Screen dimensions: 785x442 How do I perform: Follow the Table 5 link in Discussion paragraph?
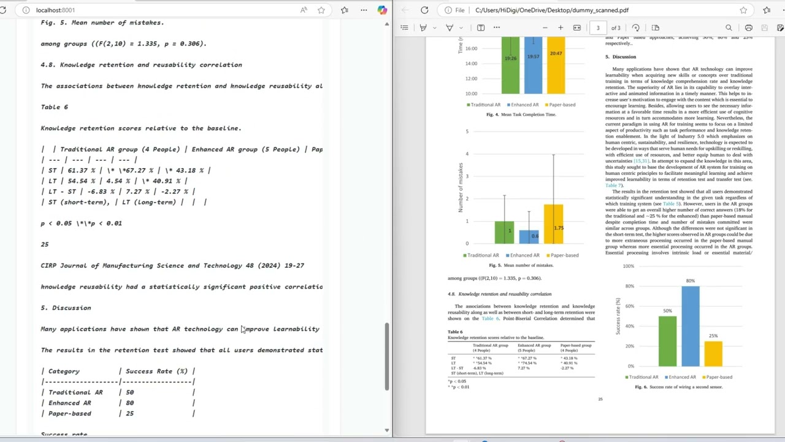point(671,204)
